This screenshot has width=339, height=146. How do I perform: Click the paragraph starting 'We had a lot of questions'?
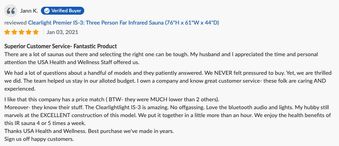point(168,81)
